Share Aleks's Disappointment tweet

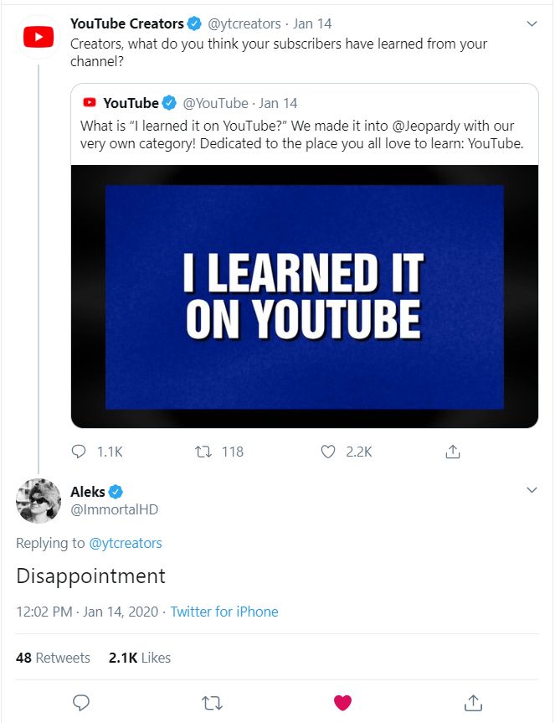pyautogui.click(x=473, y=702)
